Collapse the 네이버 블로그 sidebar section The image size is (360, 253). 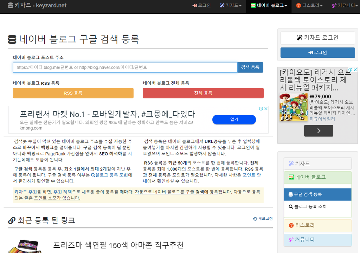click(x=318, y=177)
